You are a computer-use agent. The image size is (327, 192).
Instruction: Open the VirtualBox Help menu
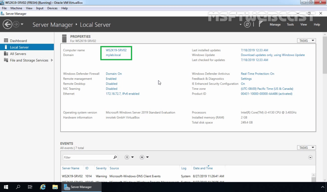[x=65, y=8]
